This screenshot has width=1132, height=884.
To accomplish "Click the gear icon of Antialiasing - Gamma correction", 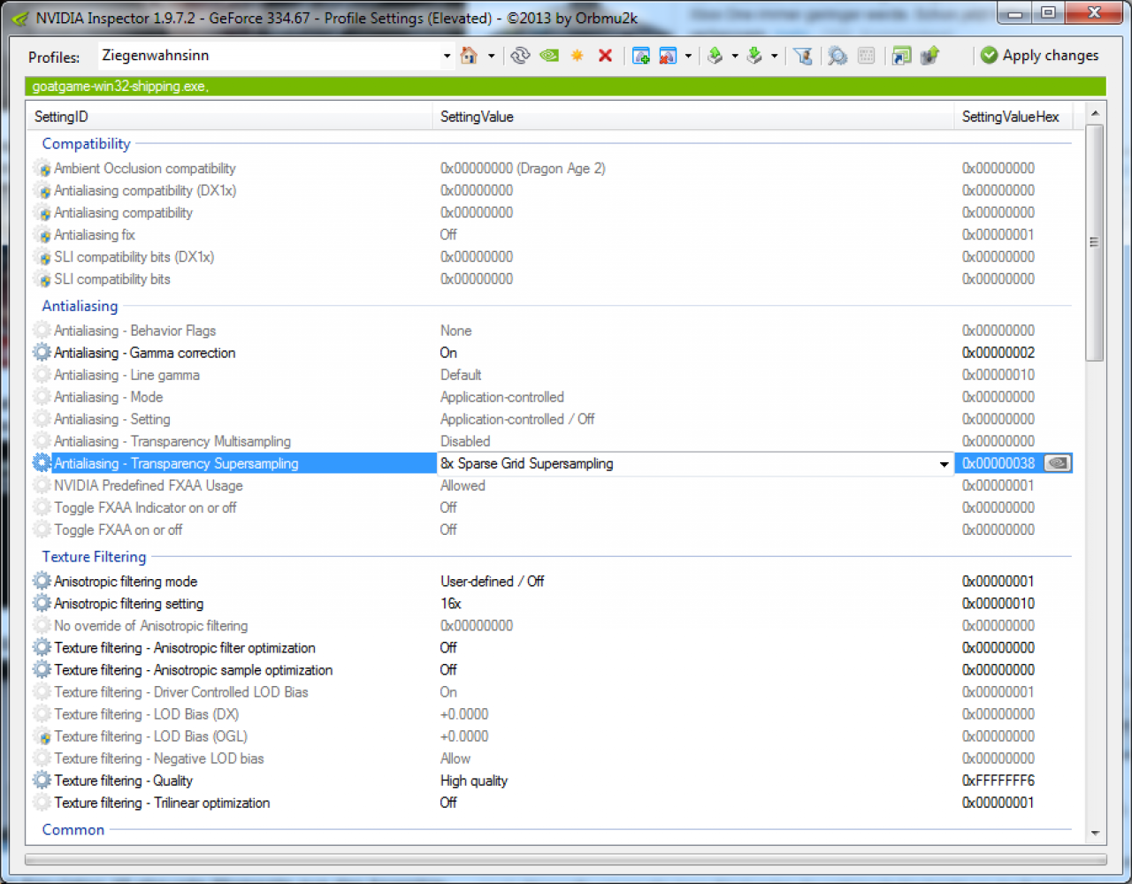I will [x=42, y=353].
